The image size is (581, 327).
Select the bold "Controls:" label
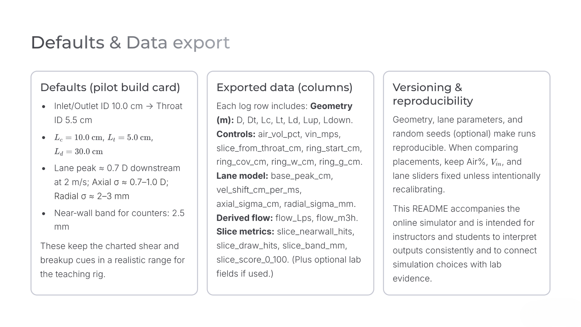[x=236, y=134]
